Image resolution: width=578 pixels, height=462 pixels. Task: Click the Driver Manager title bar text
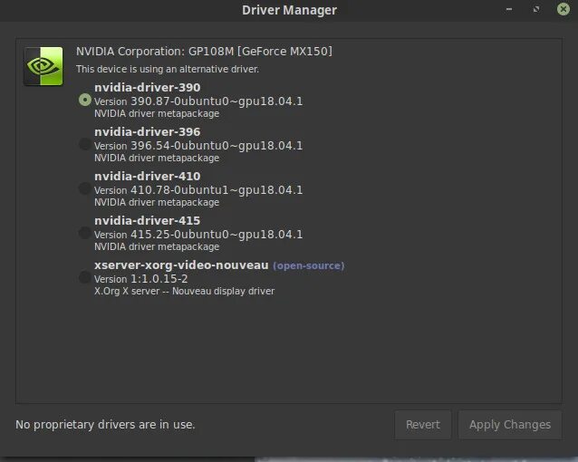pyautogui.click(x=289, y=10)
